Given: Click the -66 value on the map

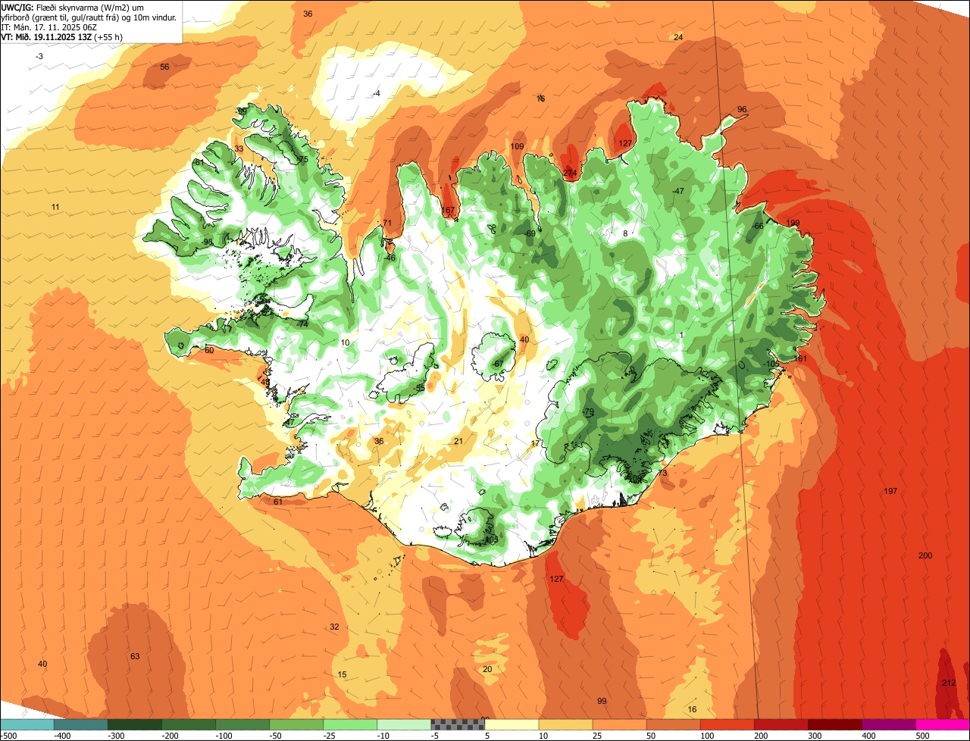Looking at the screenshot, I should coord(757,226).
